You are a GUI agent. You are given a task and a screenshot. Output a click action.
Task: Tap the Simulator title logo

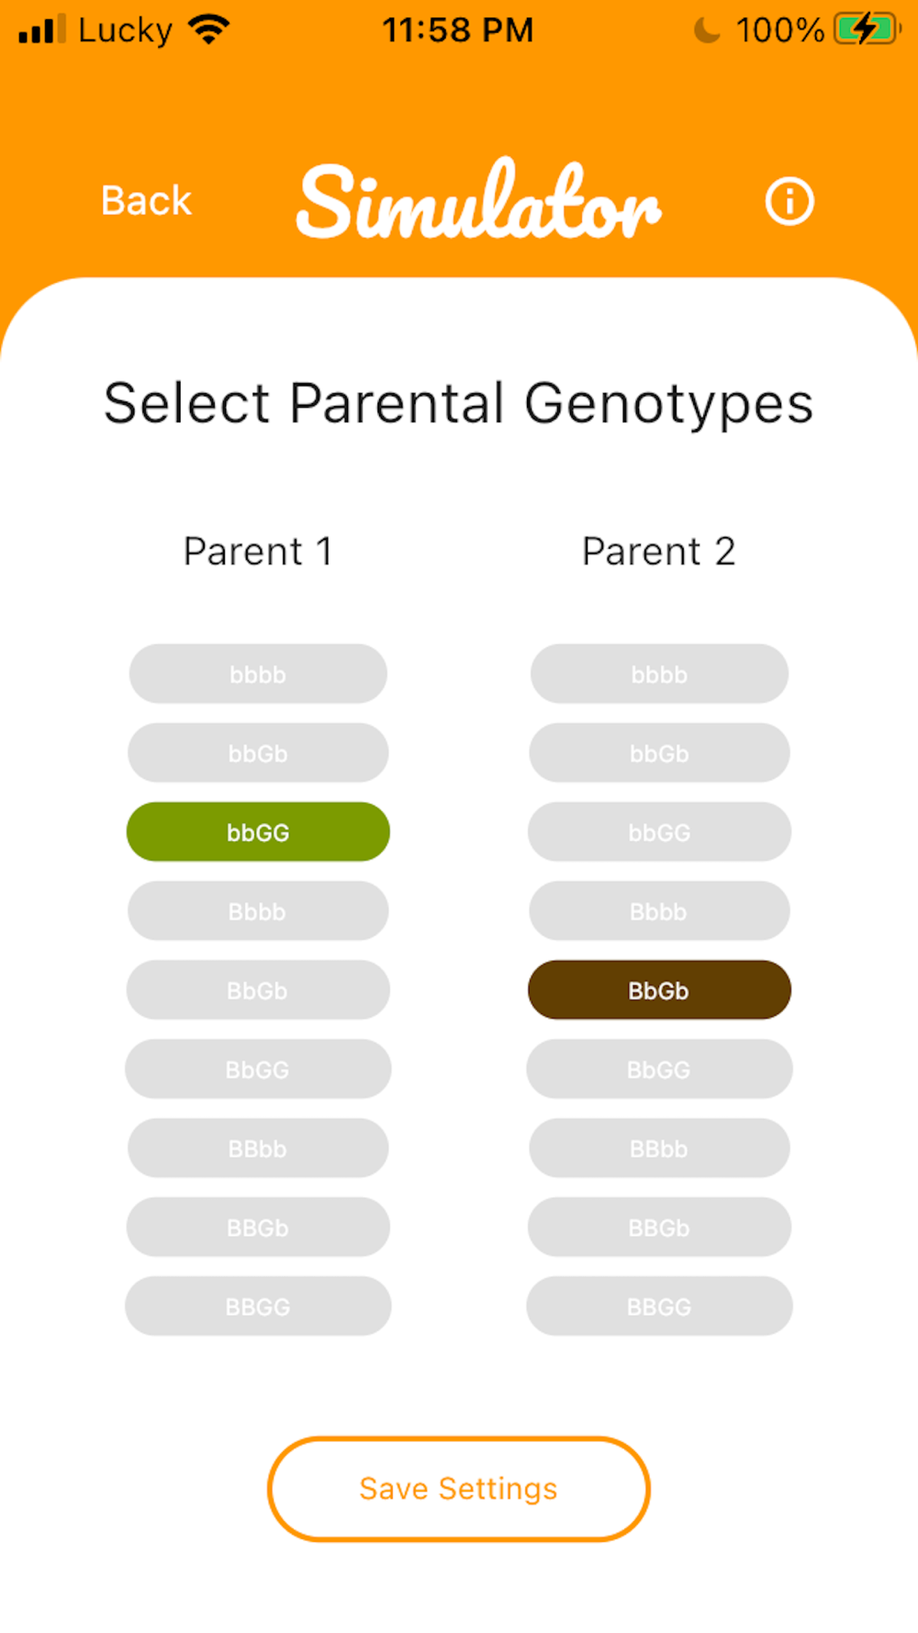(x=478, y=201)
